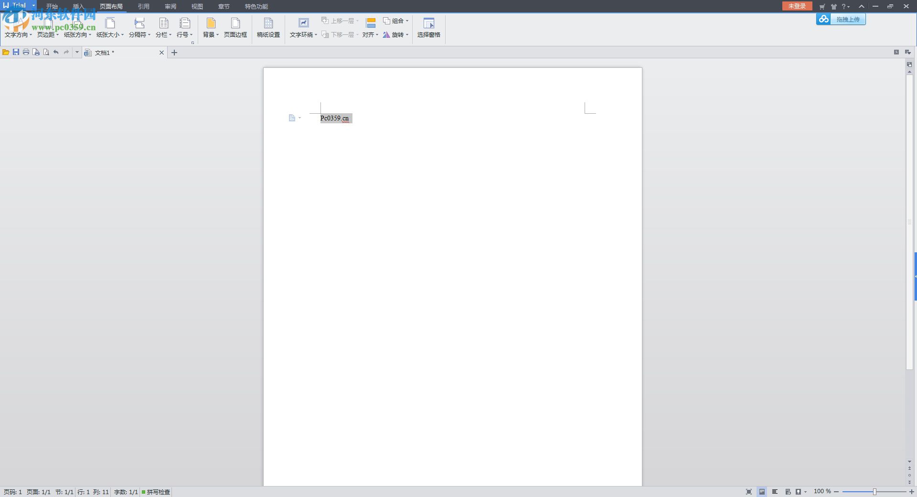This screenshot has height=497, width=917.
Task: Click the selected text Pc0359.cn
Action: click(335, 118)
